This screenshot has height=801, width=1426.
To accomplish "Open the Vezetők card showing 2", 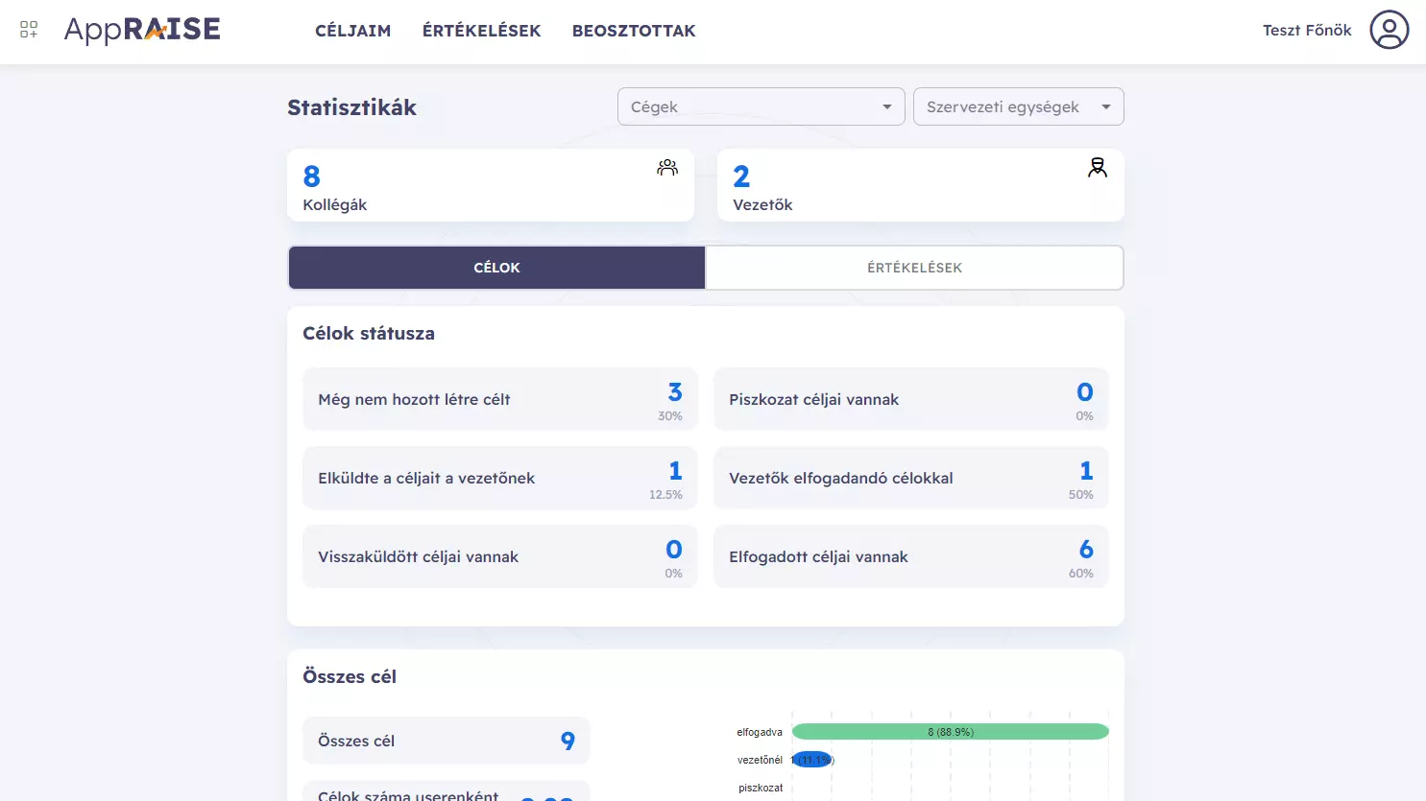I will point(921,185).
